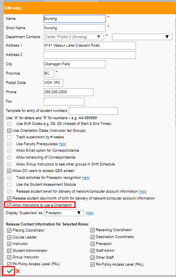This screenshot has width=176, height=277.
Task: Click the student numbers template field
Action: [93, 111]
